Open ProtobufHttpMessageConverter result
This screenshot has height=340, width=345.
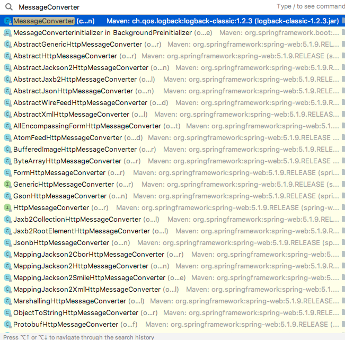(173, 325)
